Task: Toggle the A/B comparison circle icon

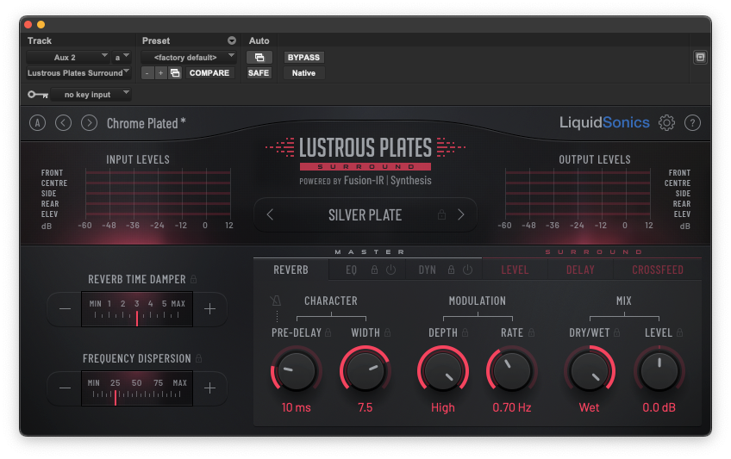Action: coord(37,123)
